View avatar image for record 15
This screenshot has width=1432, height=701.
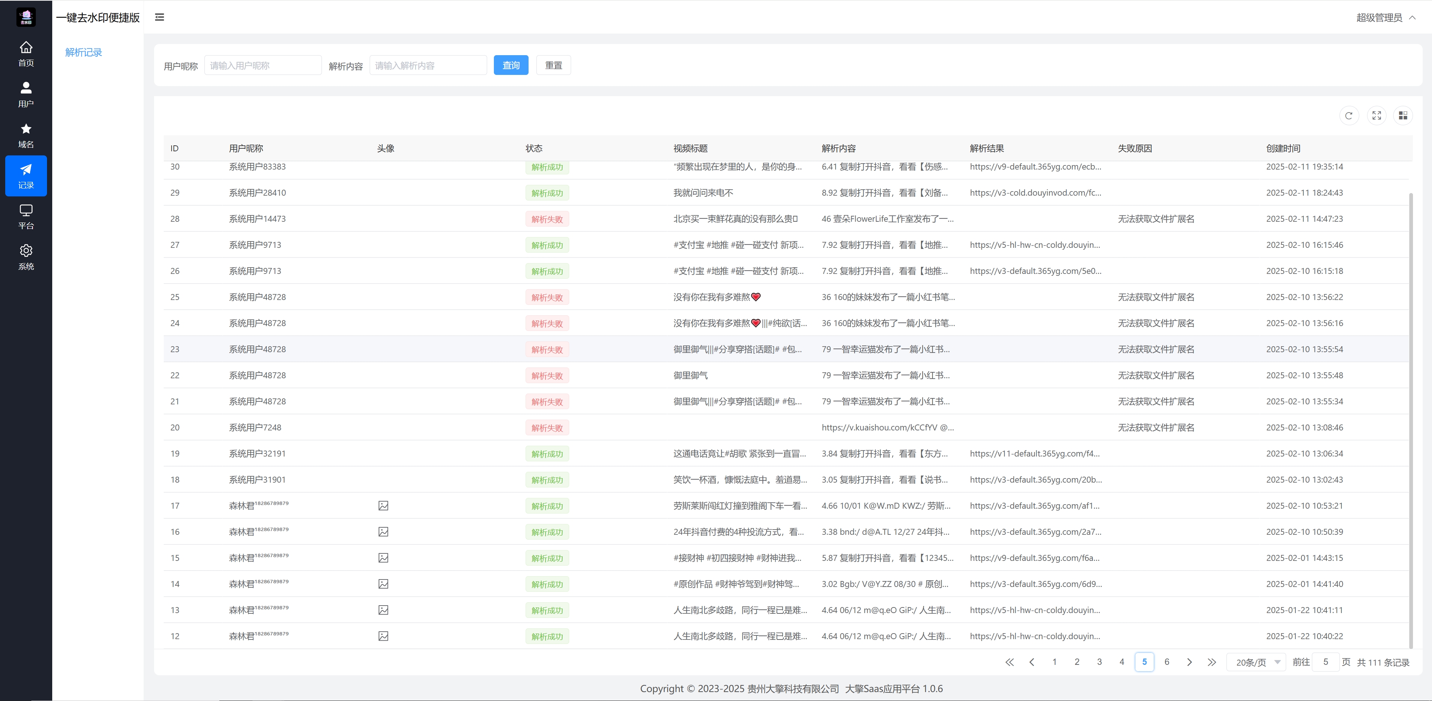[383, 558]
